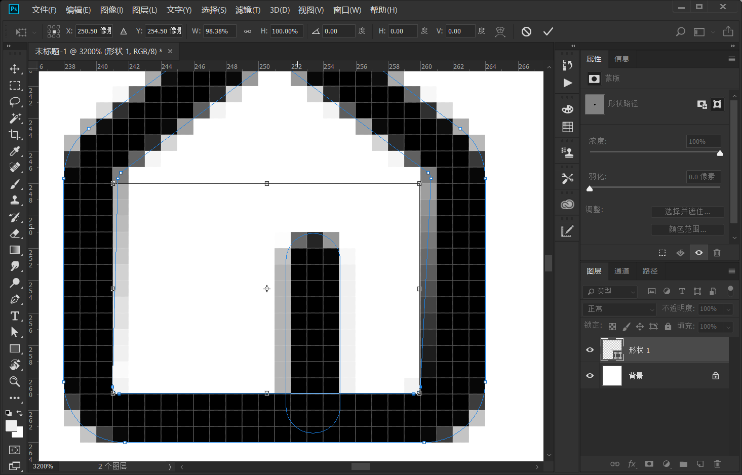The height and width of the screenshot is (475, 742).
Task: Switch to the 通道 tab
Action: click(621, 271)
